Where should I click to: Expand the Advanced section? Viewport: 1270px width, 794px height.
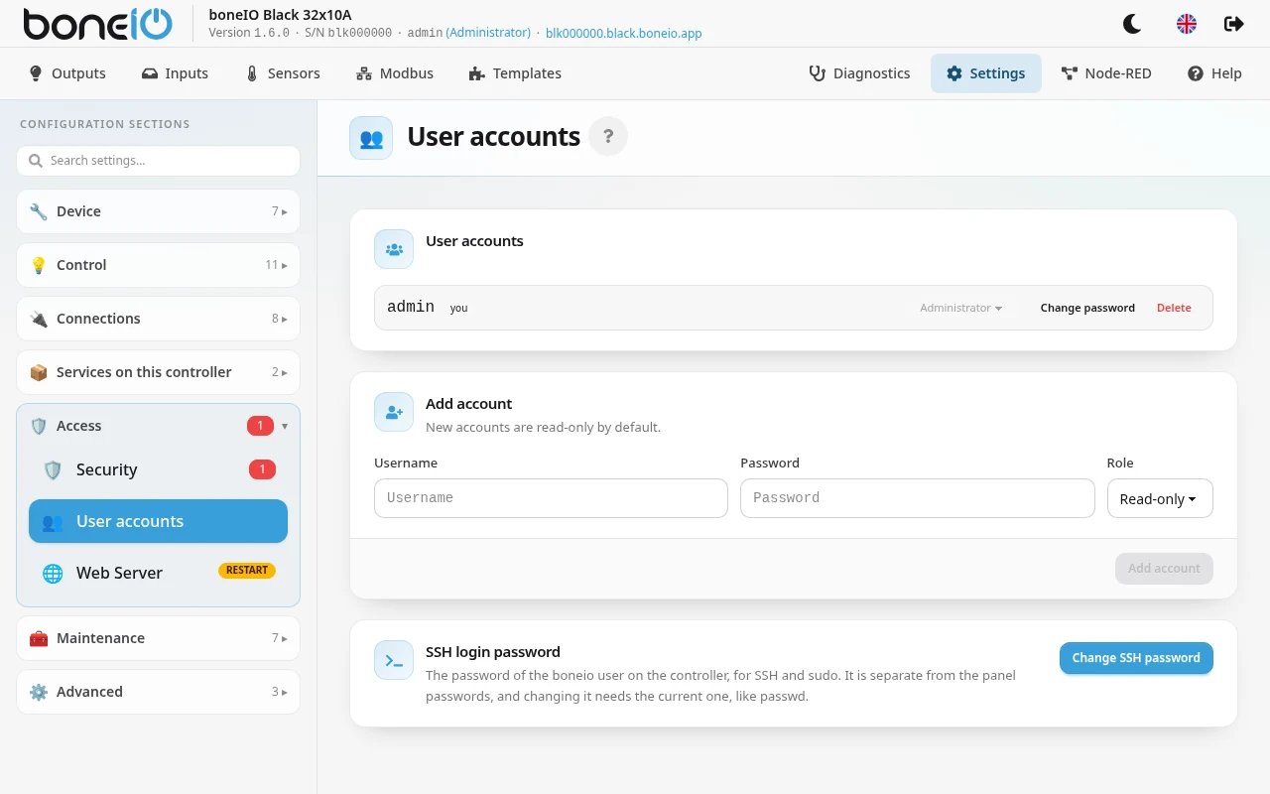[158, 692]
